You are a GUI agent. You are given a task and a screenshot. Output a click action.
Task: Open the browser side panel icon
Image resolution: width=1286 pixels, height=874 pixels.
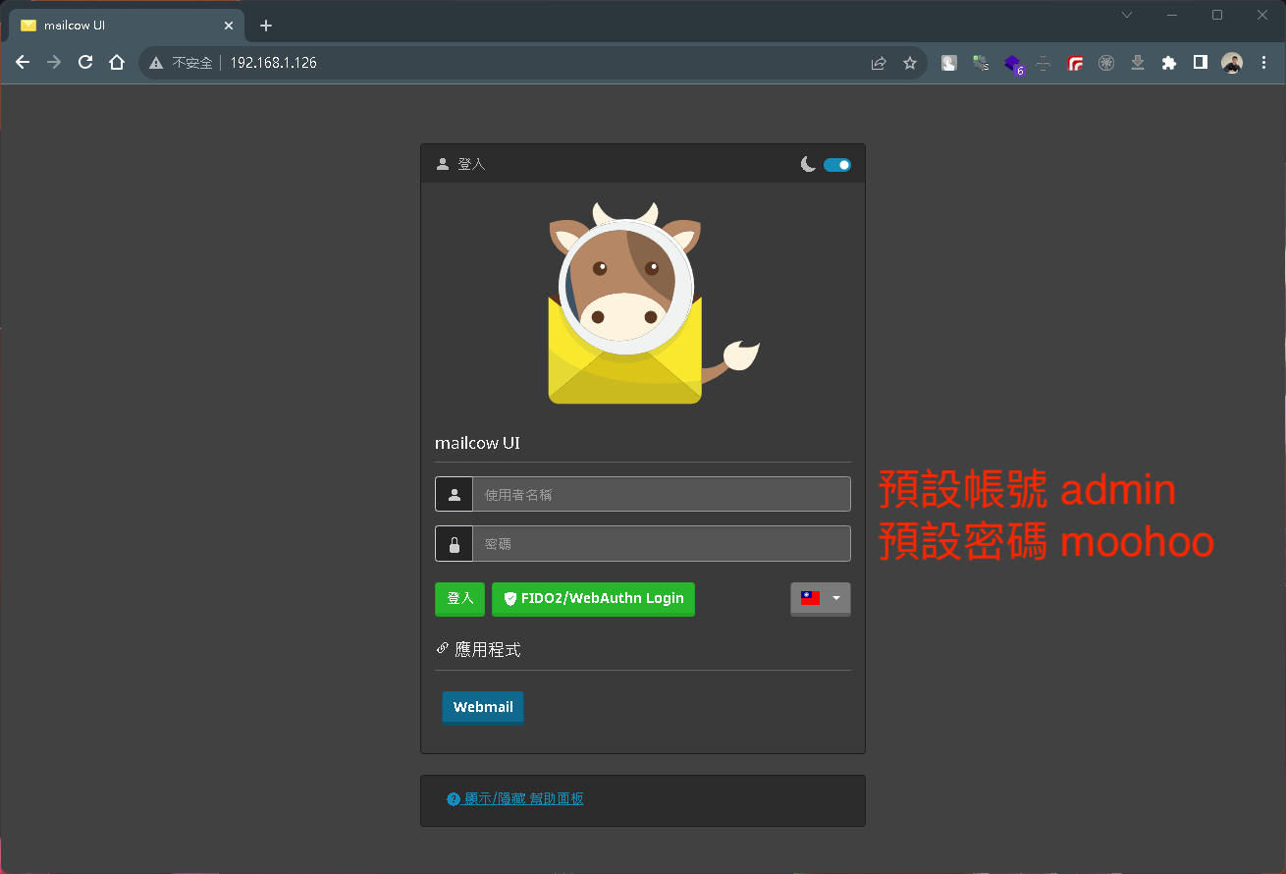click(x=1200, y=63)
